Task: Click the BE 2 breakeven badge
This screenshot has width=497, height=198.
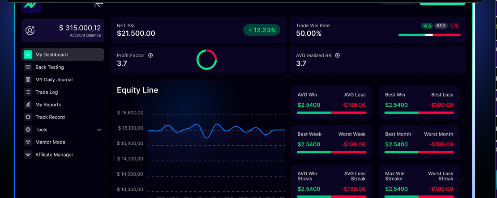Action: point(441,26)
